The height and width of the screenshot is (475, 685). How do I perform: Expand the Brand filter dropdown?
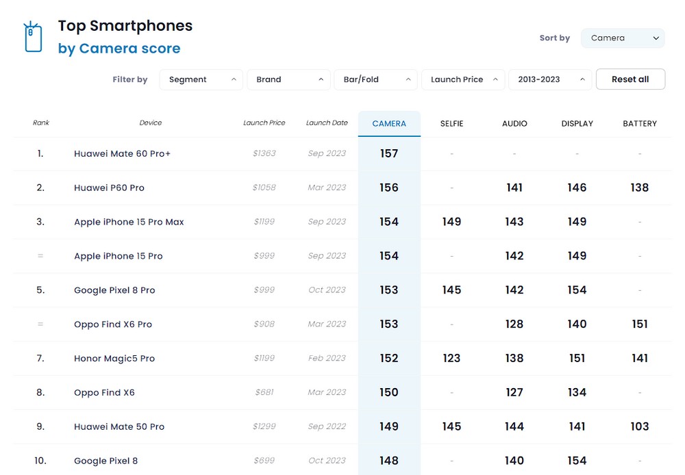288,79
